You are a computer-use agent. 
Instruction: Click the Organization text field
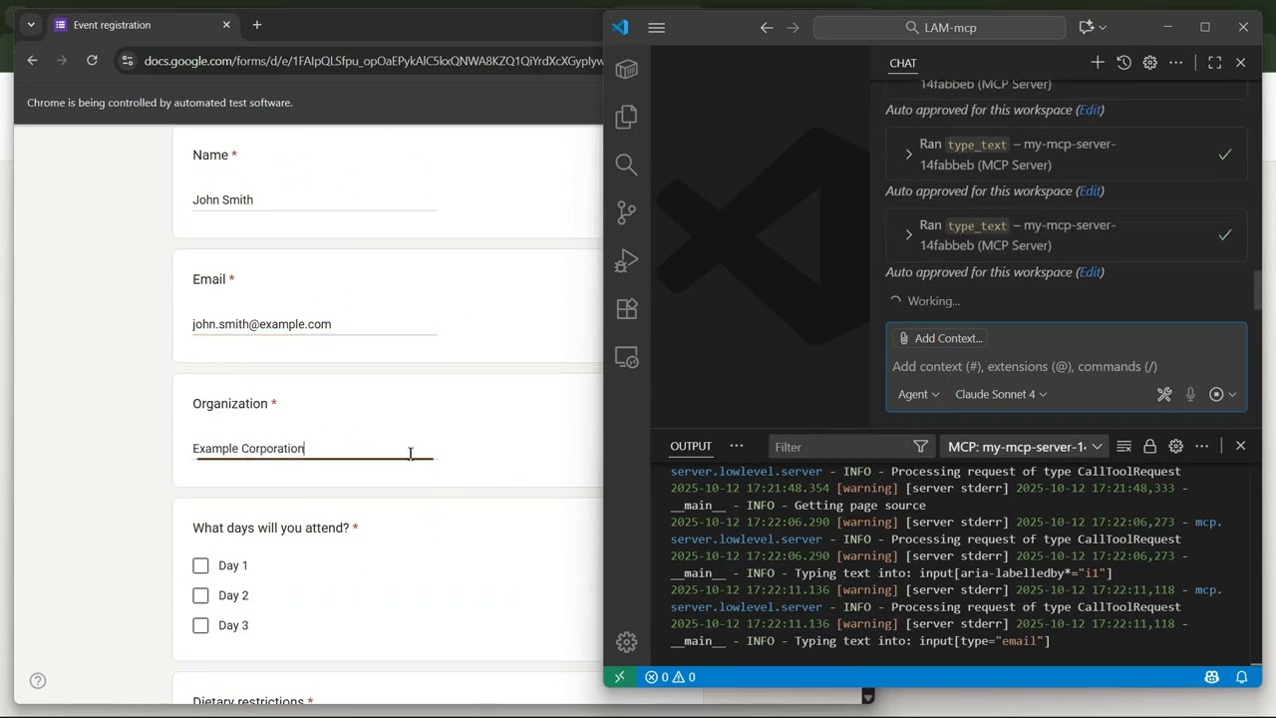pos(314,449)
